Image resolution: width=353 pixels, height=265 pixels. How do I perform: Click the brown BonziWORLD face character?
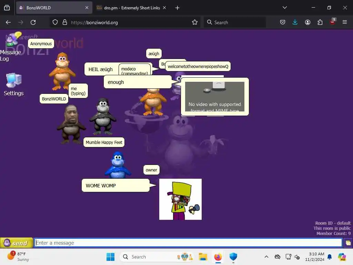click(71, 124)
